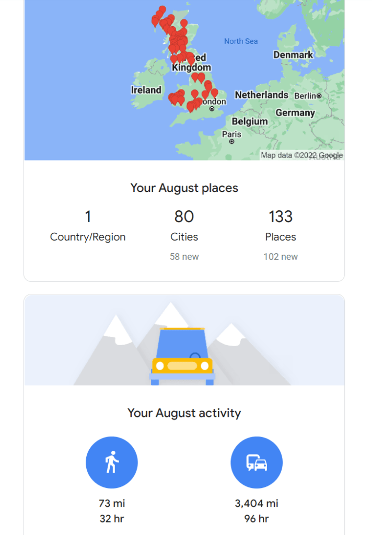
Task: Click the blue walking activity icon
Action: [111, 462]
